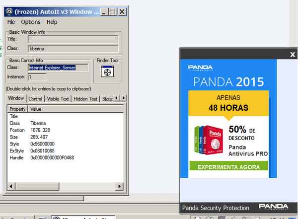Click the list horizontal scrollbar thumb
Viewport: 298px width, 219px height.
click(x=37, y=186)
